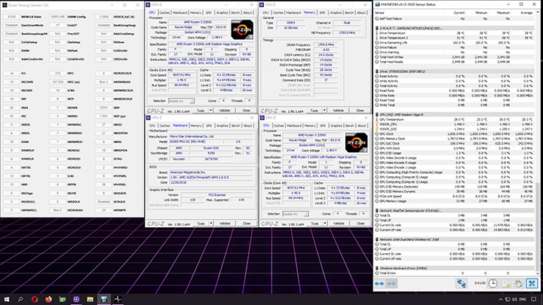Select Memory tab in CPU-Z Mainboard window

coord(196,126)
